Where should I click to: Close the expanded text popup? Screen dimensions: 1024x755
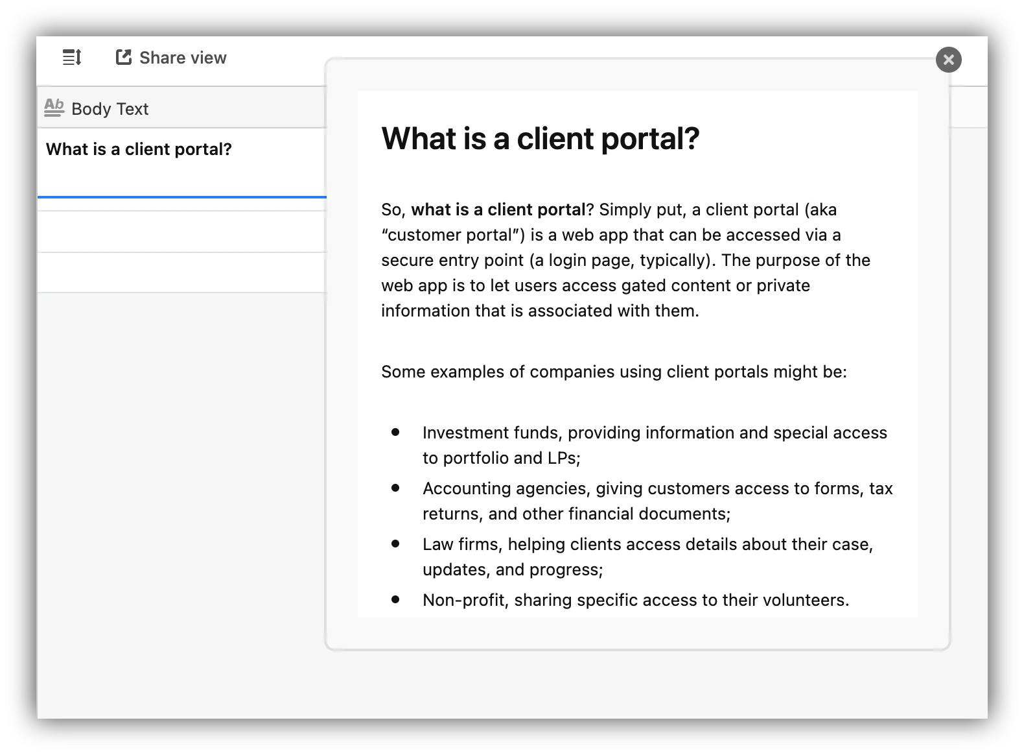coord(948,60)
